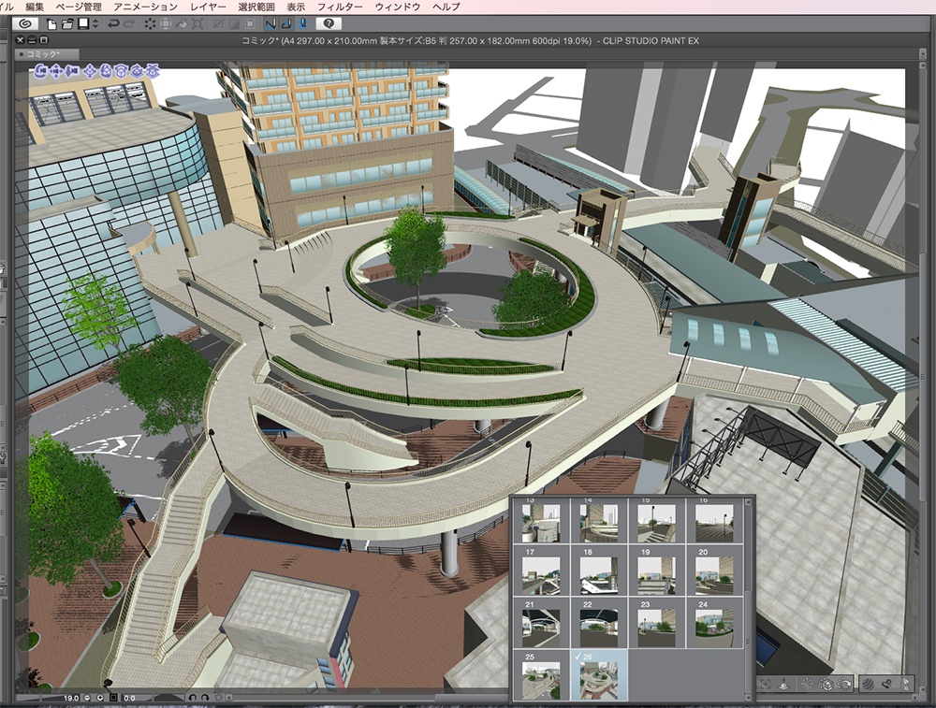Choose the Fill bucket toolbar icon
This screenshot has height=708, width=936.
[x=182, y=24]
